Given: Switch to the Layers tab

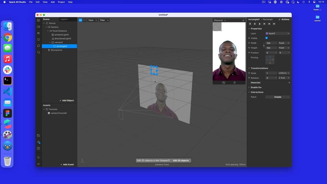Looking at the screenshot, I should (x=64, y=19).
